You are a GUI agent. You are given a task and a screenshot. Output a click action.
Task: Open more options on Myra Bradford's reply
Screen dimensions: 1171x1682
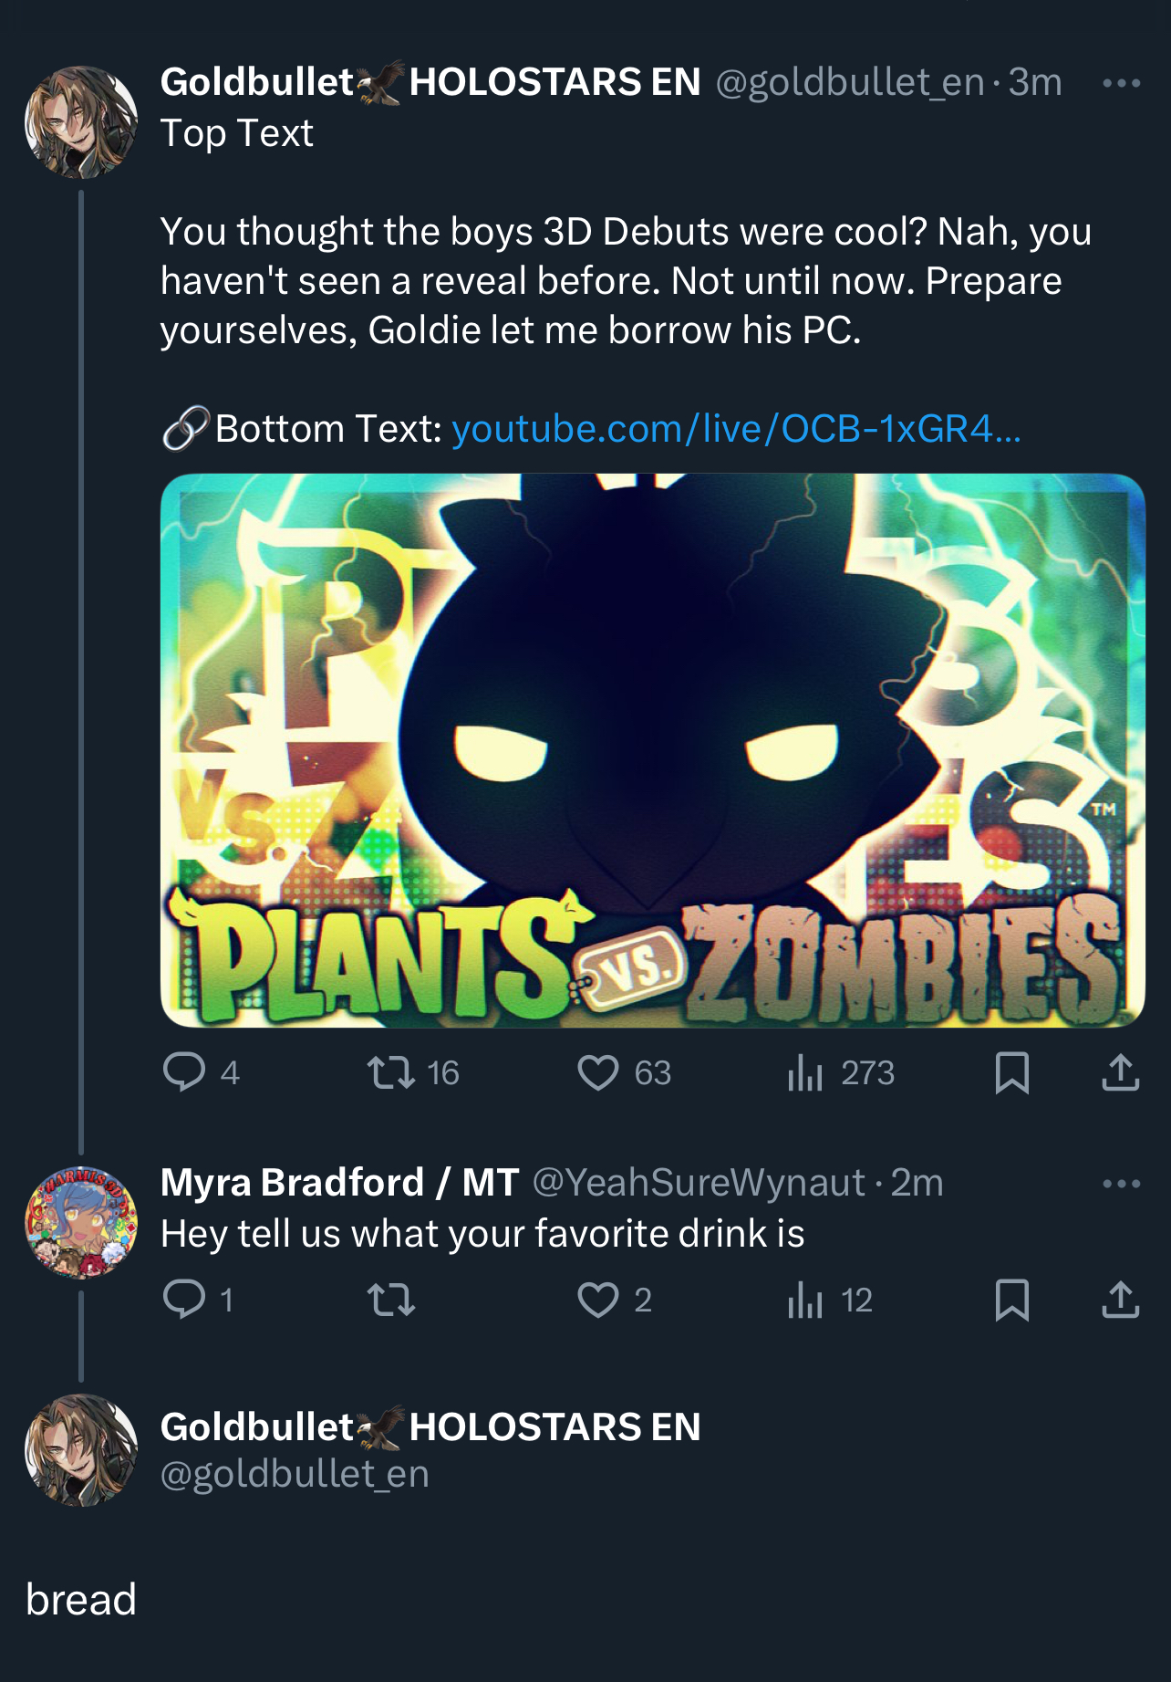click(1121, 1184)
